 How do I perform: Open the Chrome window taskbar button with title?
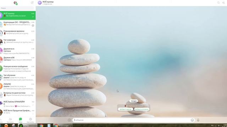pos(63,126)
